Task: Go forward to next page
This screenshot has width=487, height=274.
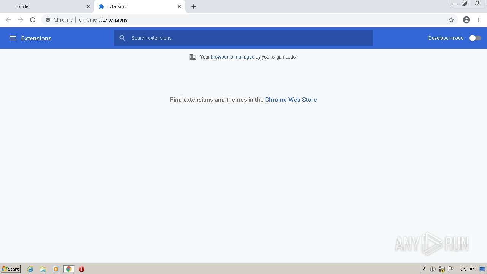Action: 21,20
